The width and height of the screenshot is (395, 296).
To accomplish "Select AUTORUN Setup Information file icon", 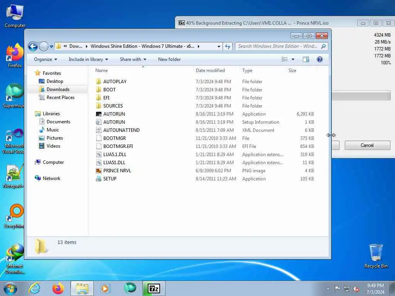I will point(99,122).
